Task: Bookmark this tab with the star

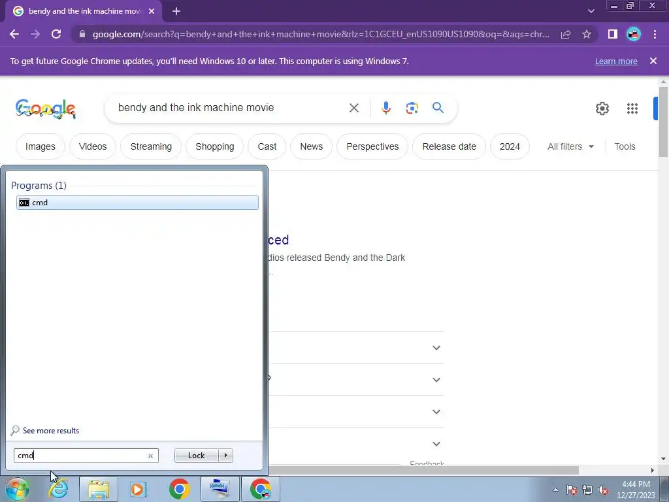Action: tap(587, 34)
